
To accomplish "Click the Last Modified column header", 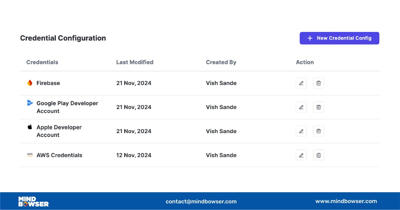I will [135, 62].
